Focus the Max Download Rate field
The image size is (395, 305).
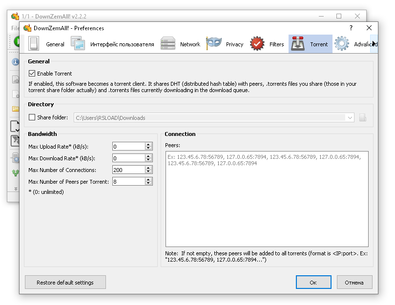point(128,158)
